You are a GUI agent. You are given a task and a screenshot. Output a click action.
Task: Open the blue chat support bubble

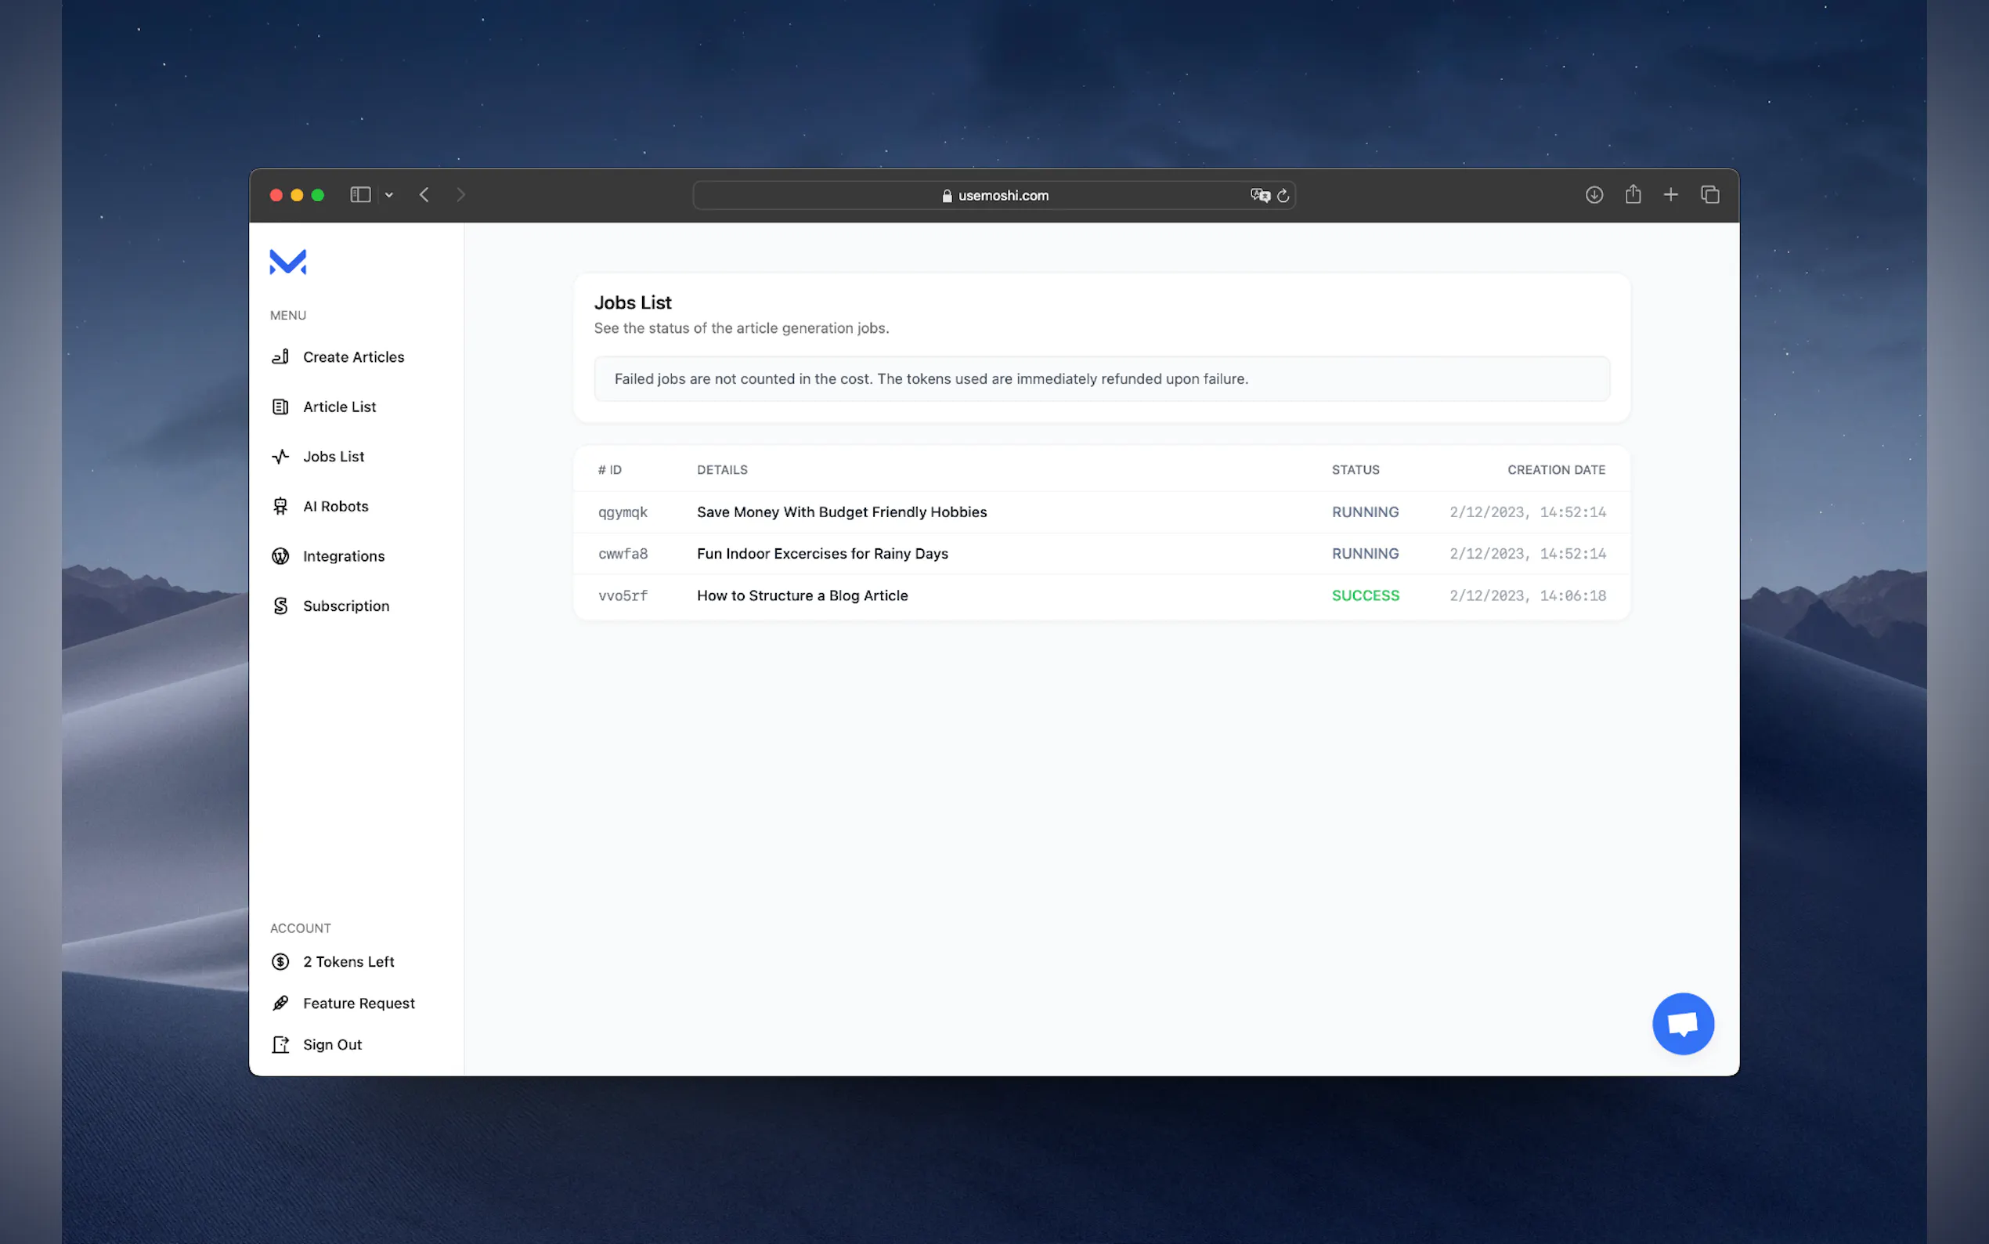click(1682, 1024)
